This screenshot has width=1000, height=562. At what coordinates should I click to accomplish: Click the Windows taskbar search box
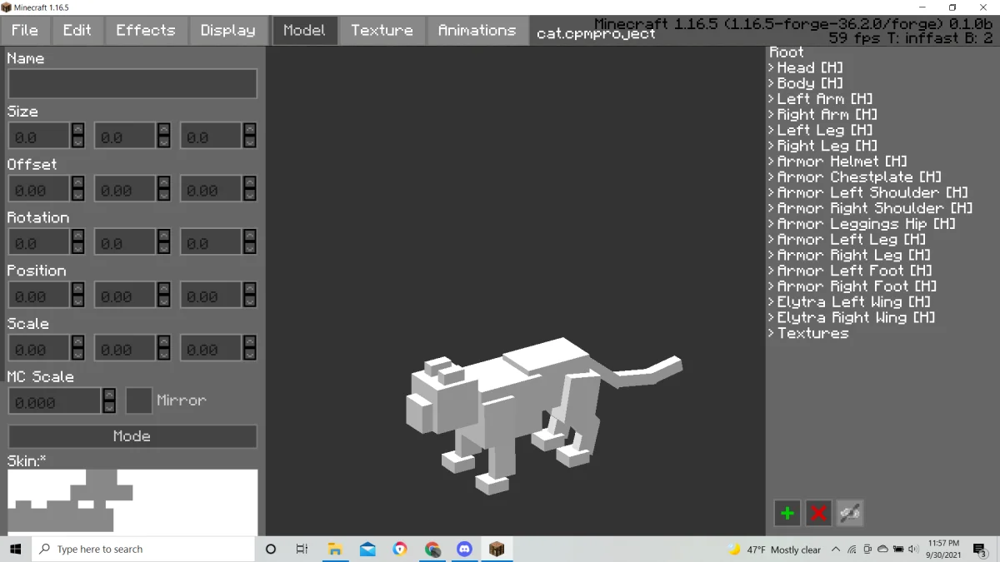click(x=143, y=549)
